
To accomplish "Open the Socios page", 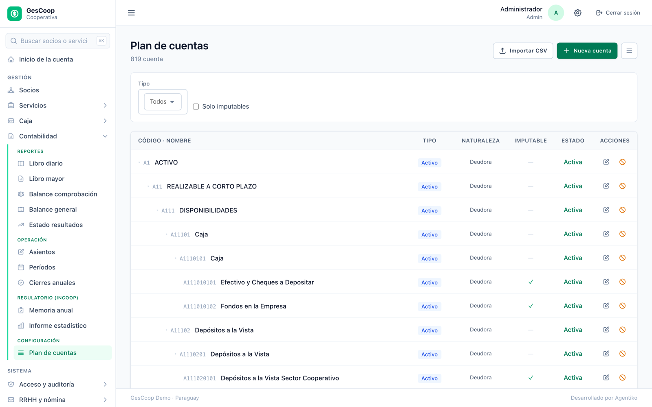I will coord(58,90).
